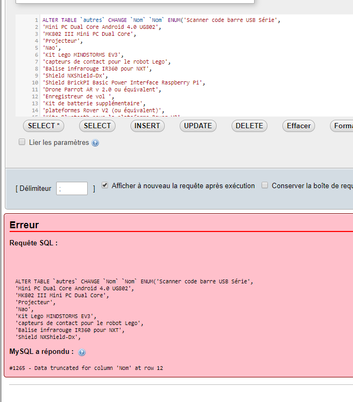Open help icon next to 'Lier les paramètres'
353x402 pixels.
click(95, 143)
